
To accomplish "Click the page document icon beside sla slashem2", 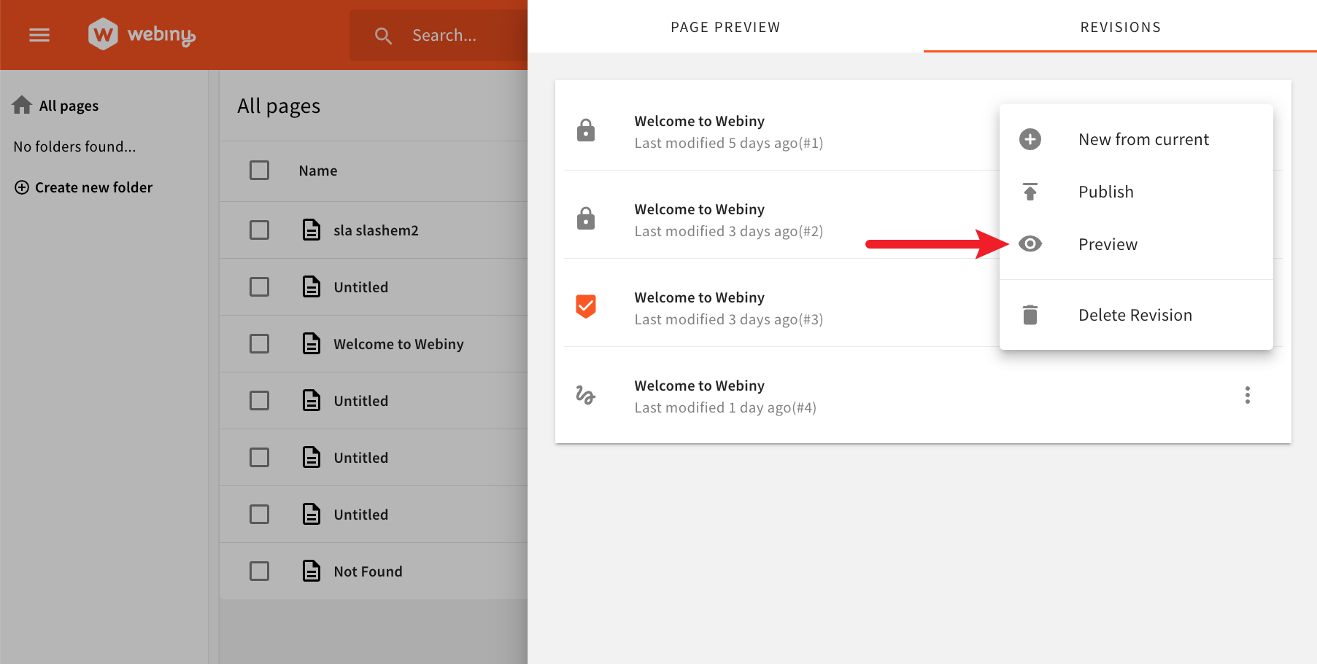I will (x=312, y=230).
